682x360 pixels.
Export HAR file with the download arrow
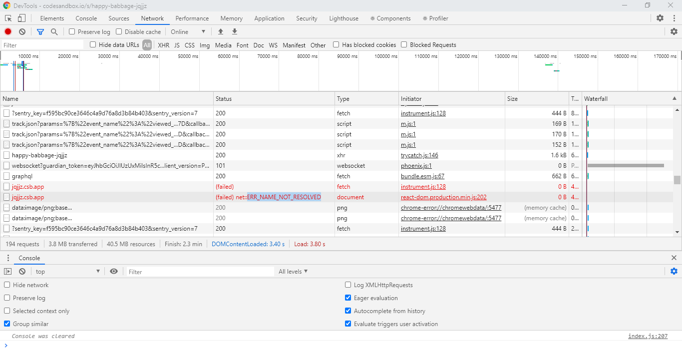click(235, 31)
